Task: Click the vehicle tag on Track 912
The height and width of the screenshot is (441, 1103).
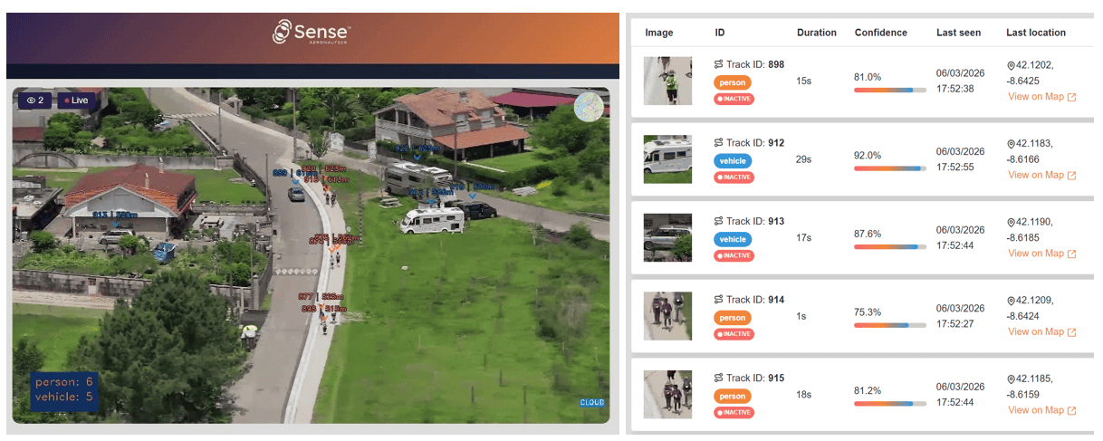Action: [733, 160]
